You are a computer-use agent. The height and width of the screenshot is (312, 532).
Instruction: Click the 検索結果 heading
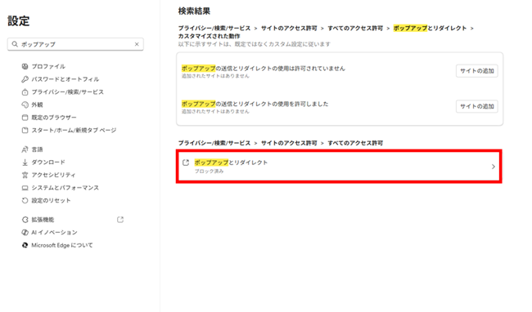click(194, 11)
